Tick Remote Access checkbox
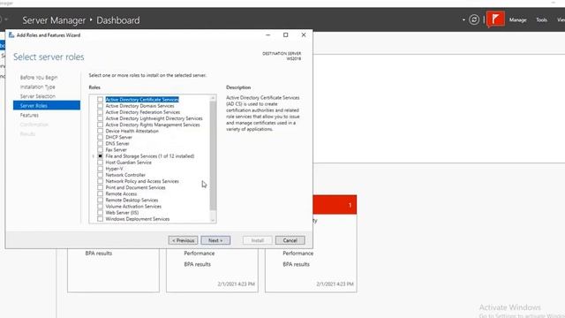Viewport: 565px width, 318px height. pos(100,193)
